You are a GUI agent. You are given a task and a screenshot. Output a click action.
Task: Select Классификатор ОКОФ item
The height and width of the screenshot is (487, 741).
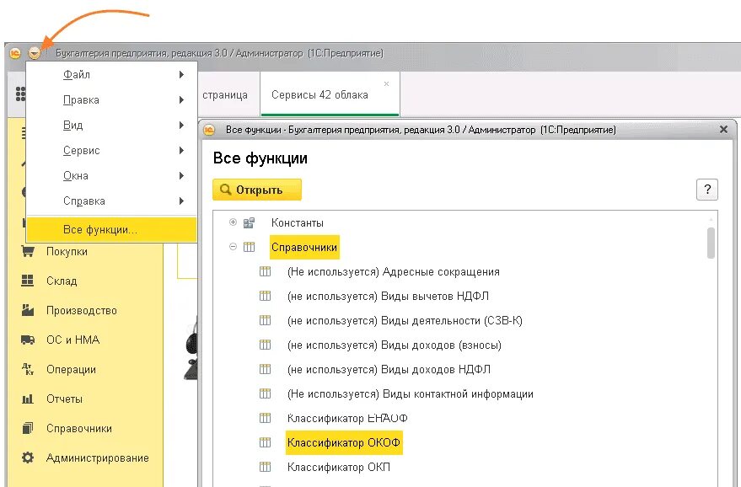tap(344, 442)
